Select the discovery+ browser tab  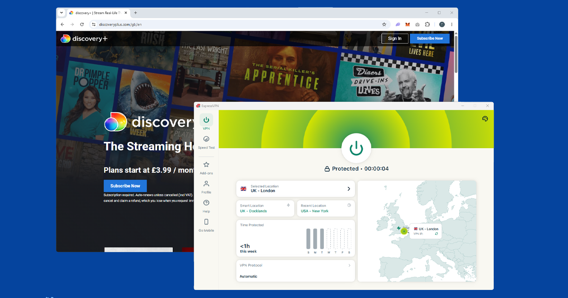click(98, 13)
